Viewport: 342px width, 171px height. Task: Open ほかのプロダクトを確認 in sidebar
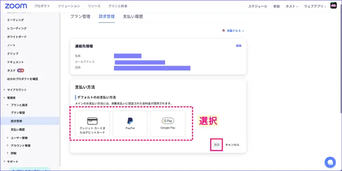(22, 79)
